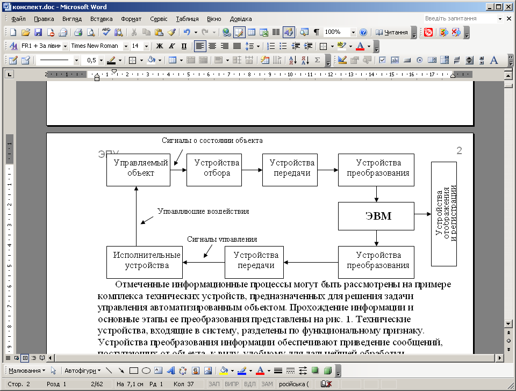Toggle ВИПР track changes in status bar
Image resolution: width=516 pixels, height=391 pixels.
coord(232,384)
